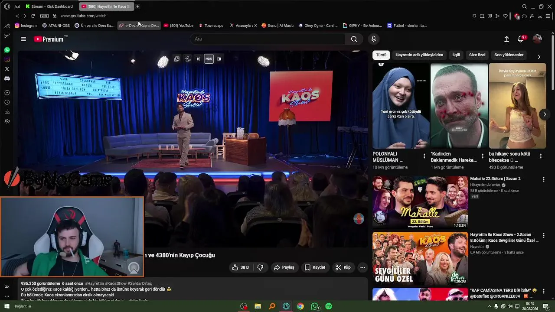This screenshot has height=312, width=555.
Task: Select Hayrettin adlı yükleyiciden chip
Action: [x=419, y=55]
